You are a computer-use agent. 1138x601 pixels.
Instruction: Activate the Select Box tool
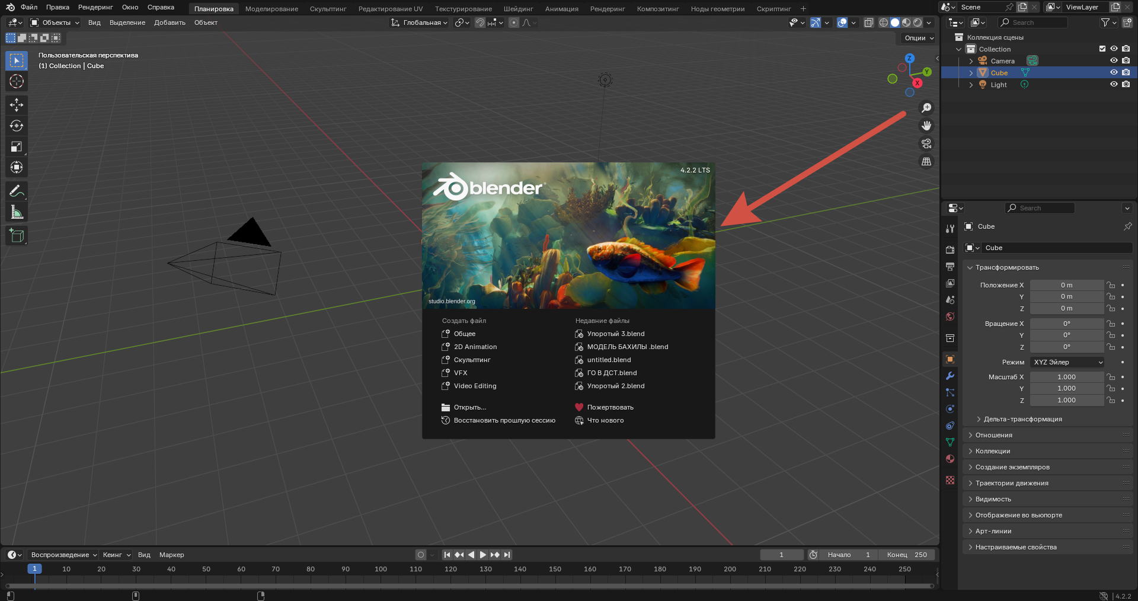tap(17, 60)
